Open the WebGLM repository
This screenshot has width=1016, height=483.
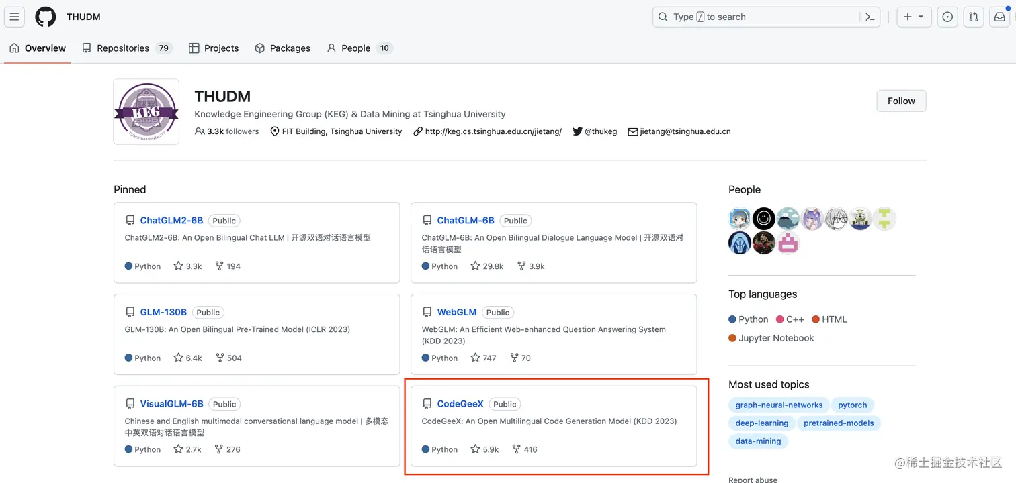pyautogui.click(x=457, y=313)
